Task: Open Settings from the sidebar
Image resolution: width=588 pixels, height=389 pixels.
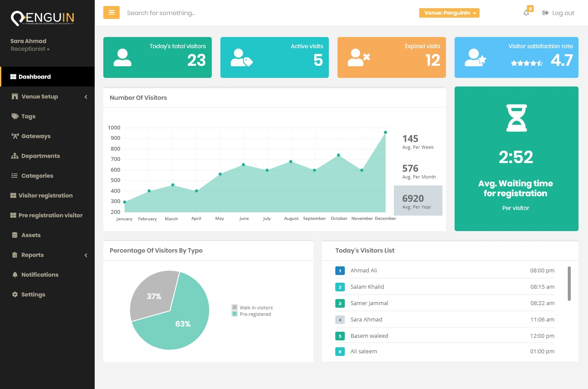Action: 33,294
